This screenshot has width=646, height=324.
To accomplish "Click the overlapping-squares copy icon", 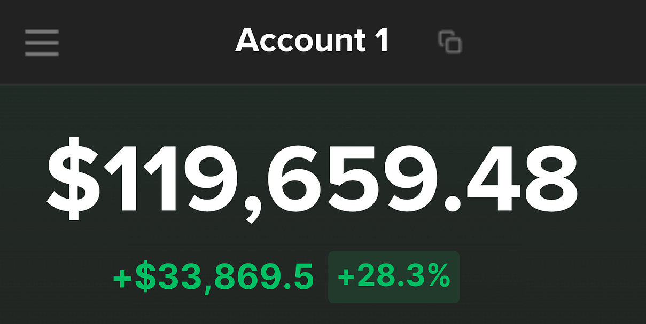I will pos(450,42).
